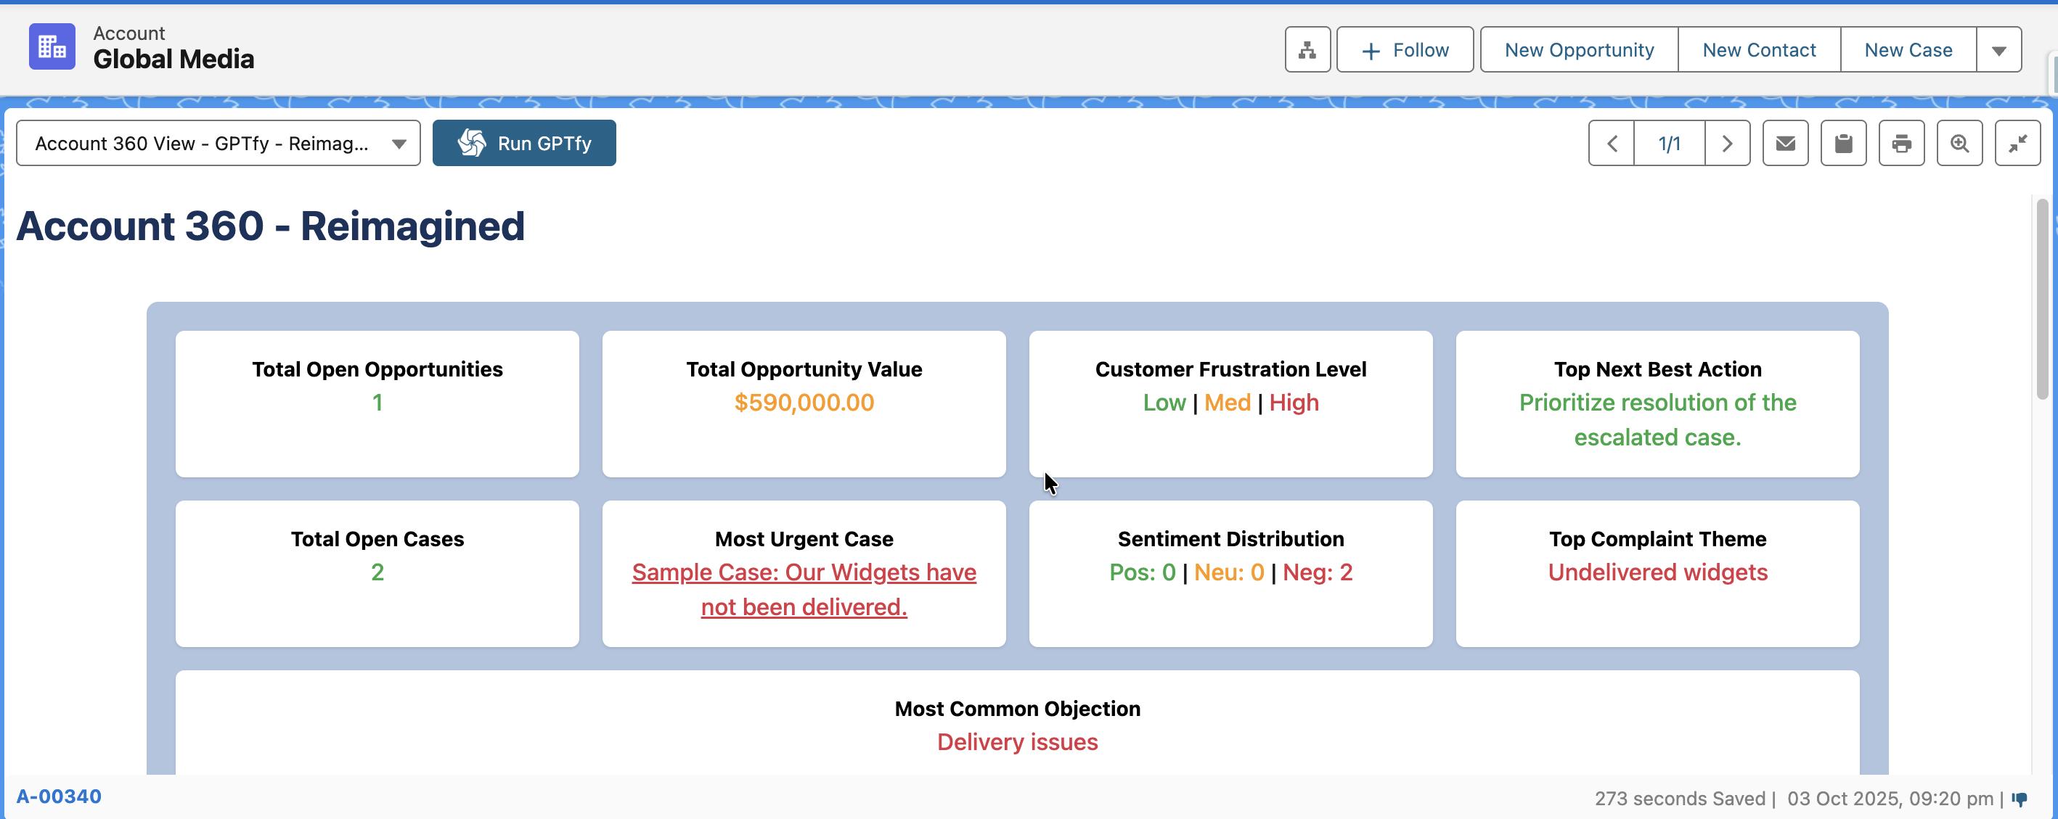
Task: Open Account 360 View prompt dropdown
Action: pos(218,144)
